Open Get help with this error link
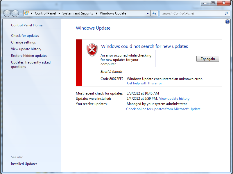 [x=144, y=83]
